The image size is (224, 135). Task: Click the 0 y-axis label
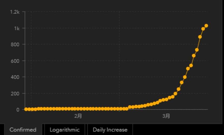coord(18,110)
